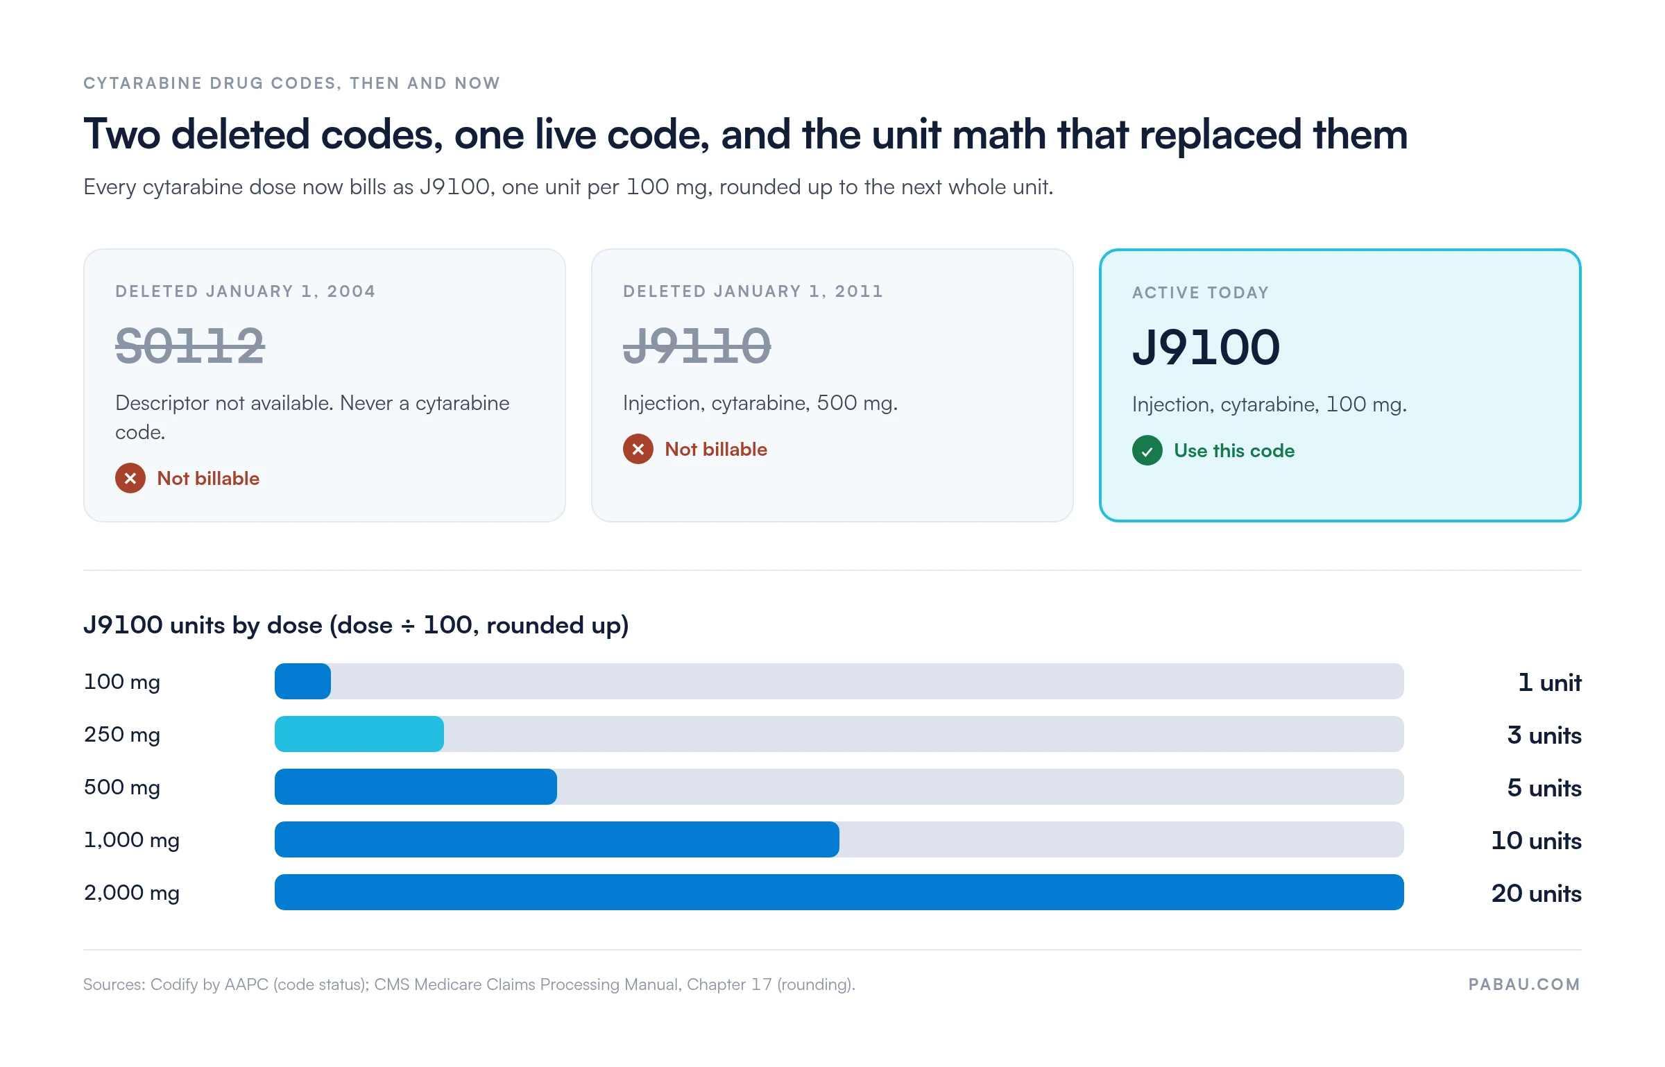Click the '20 units' value label

click(x=1537, y=893)
